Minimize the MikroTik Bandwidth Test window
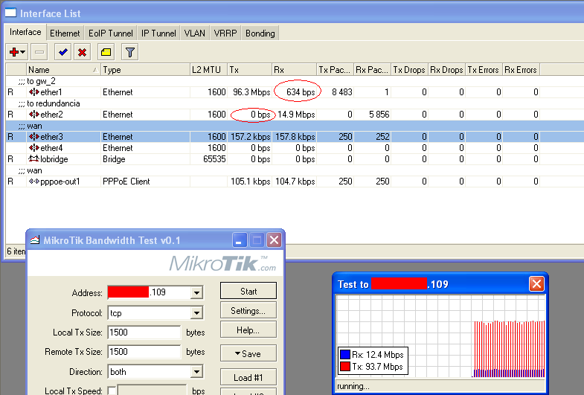 (x=239, y=240)
